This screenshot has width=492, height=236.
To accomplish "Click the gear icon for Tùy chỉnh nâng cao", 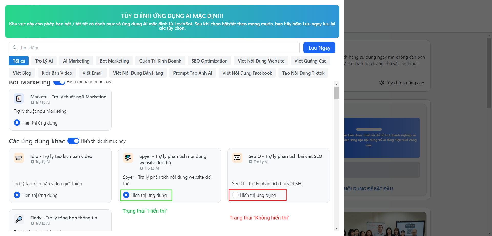I will coord(382,83).
